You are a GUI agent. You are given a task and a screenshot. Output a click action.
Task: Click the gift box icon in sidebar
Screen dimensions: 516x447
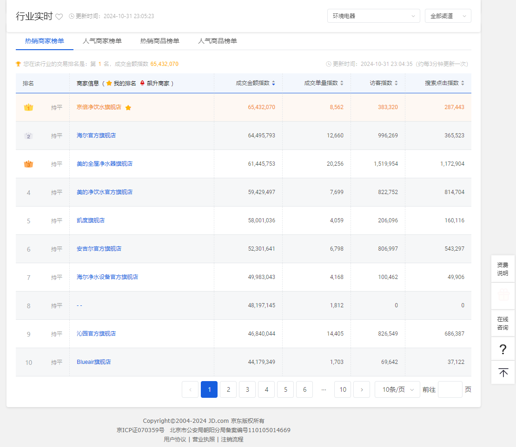click(503, 296)
